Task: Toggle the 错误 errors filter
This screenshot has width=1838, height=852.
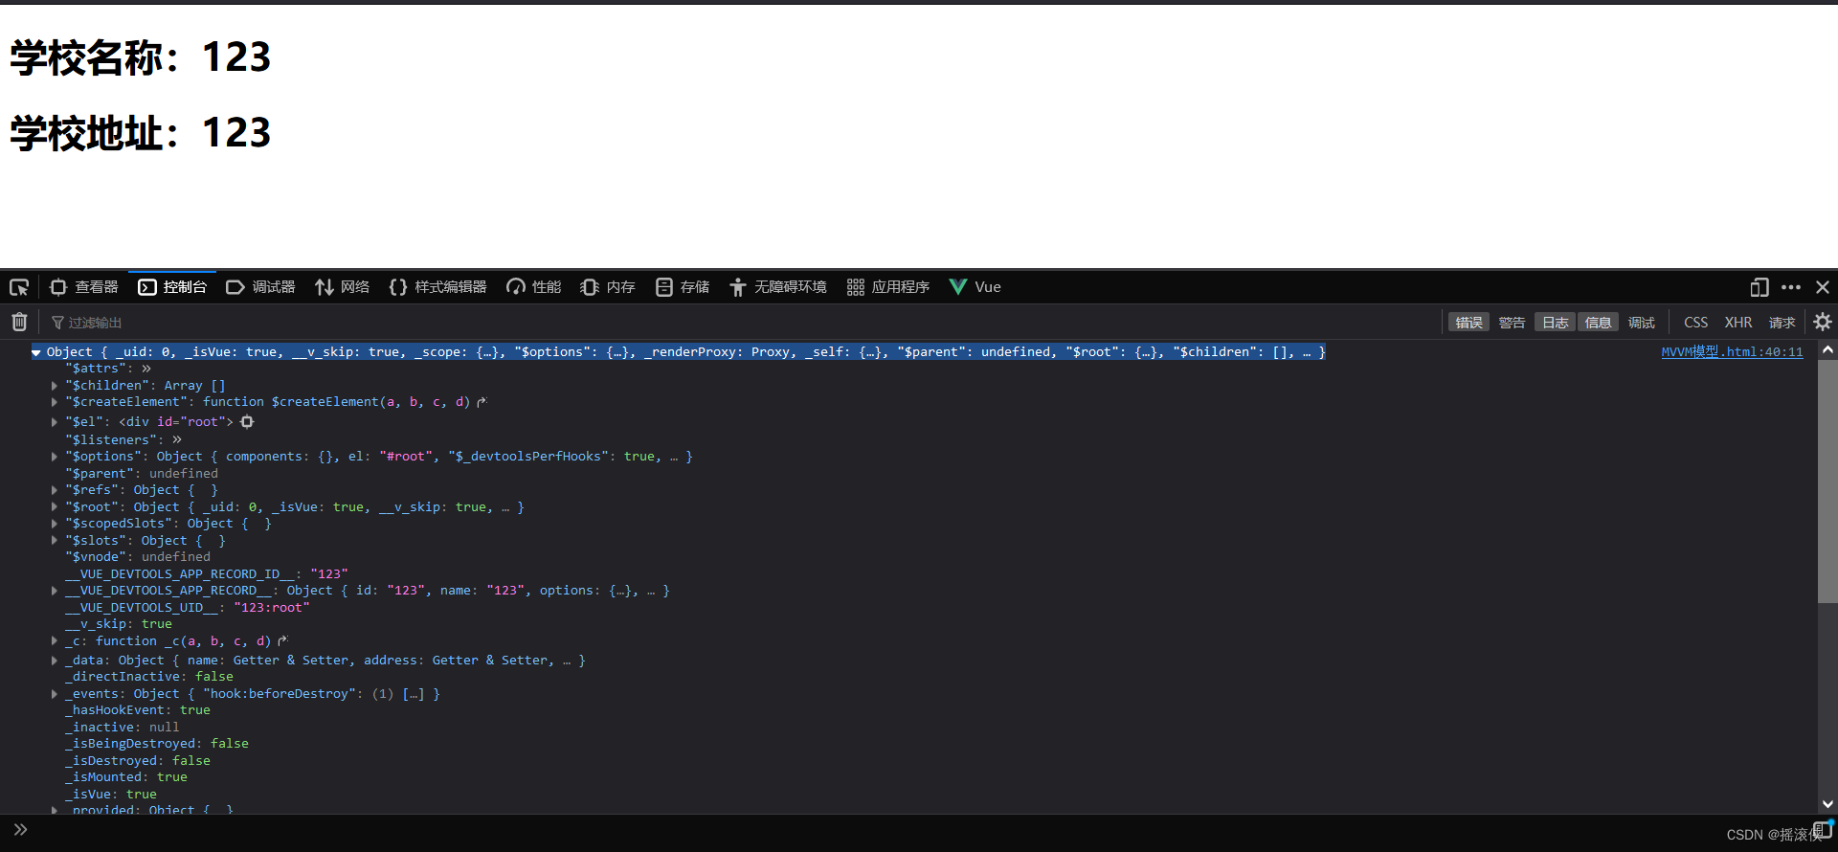Action: [x=1468, y=323]
